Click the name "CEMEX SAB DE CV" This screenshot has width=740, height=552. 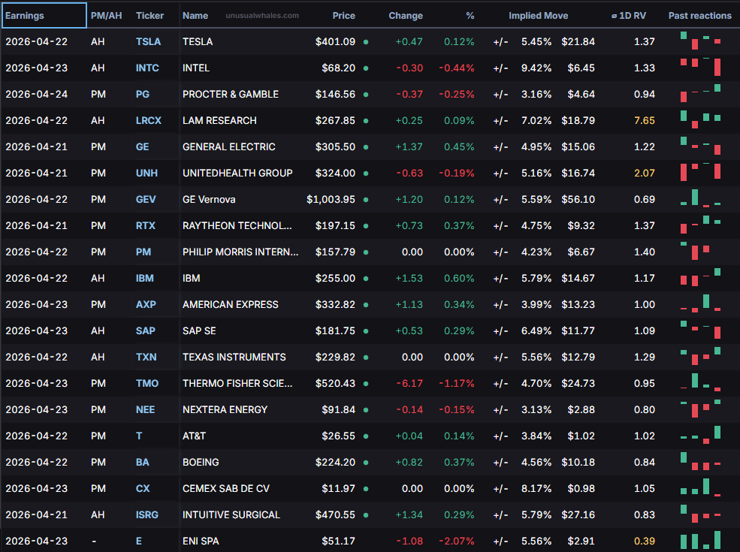click(226, 489)
